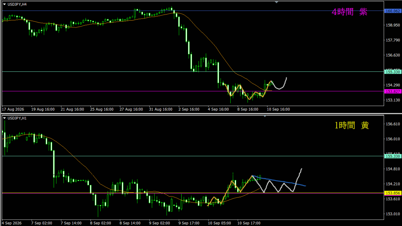
Task: Select the magenta 153.827 price label
Action: [x=393, y=91]
